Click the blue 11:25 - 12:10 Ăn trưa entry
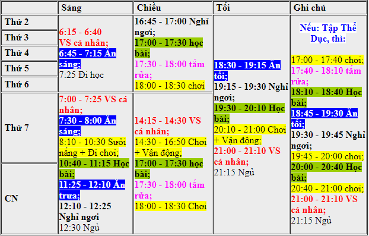This screenshot has height=236, width=369. tap(93, 190)
